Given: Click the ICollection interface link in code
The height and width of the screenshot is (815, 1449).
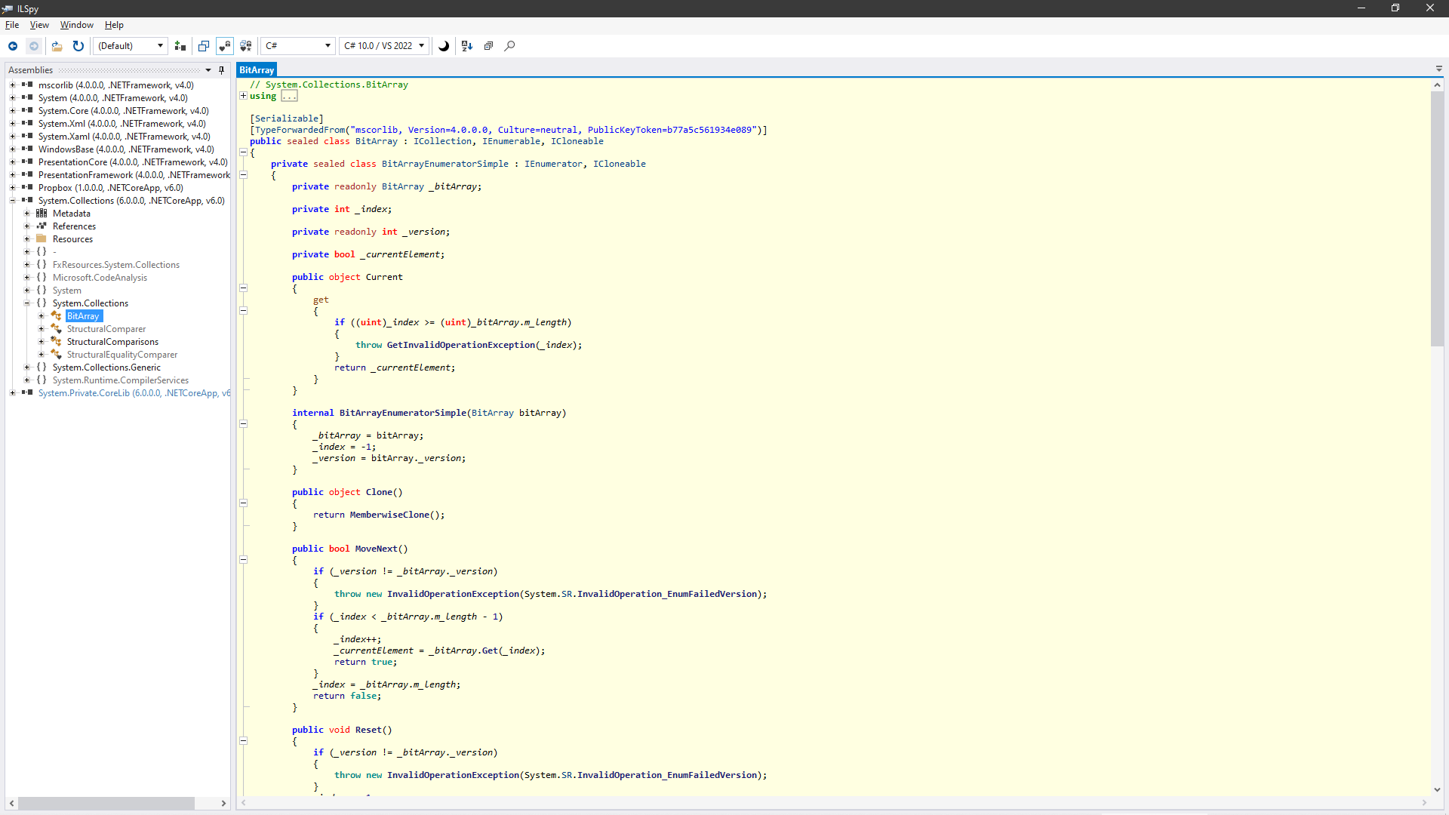Looking at the screenshot, I should tap(442, 141).
